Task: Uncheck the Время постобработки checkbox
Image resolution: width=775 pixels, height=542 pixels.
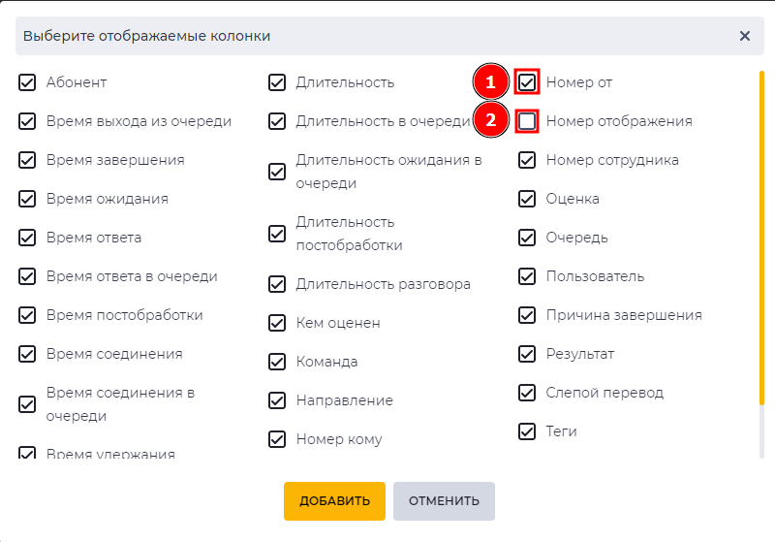Action: pos(27,315)
